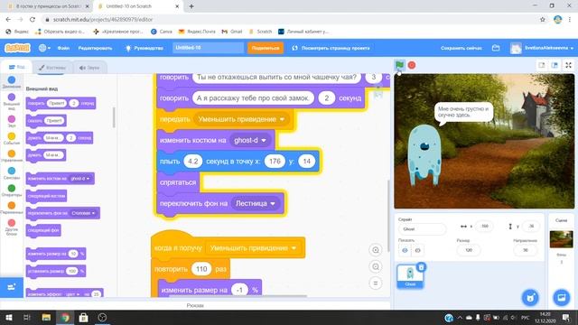Viewport: 578px width, 325px height.
Task: Open dropdown in когда я получу block
Action: 253,248
